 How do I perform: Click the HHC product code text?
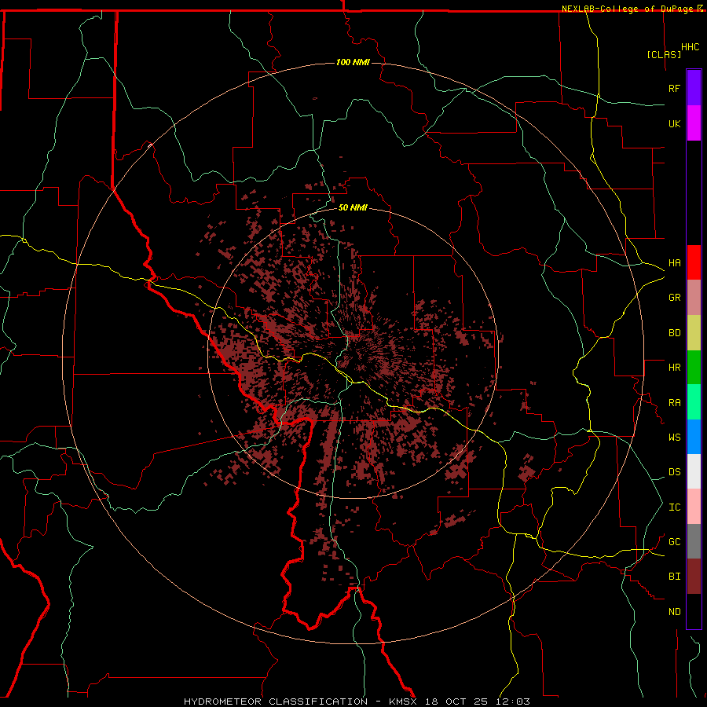(x=690, y=47)
